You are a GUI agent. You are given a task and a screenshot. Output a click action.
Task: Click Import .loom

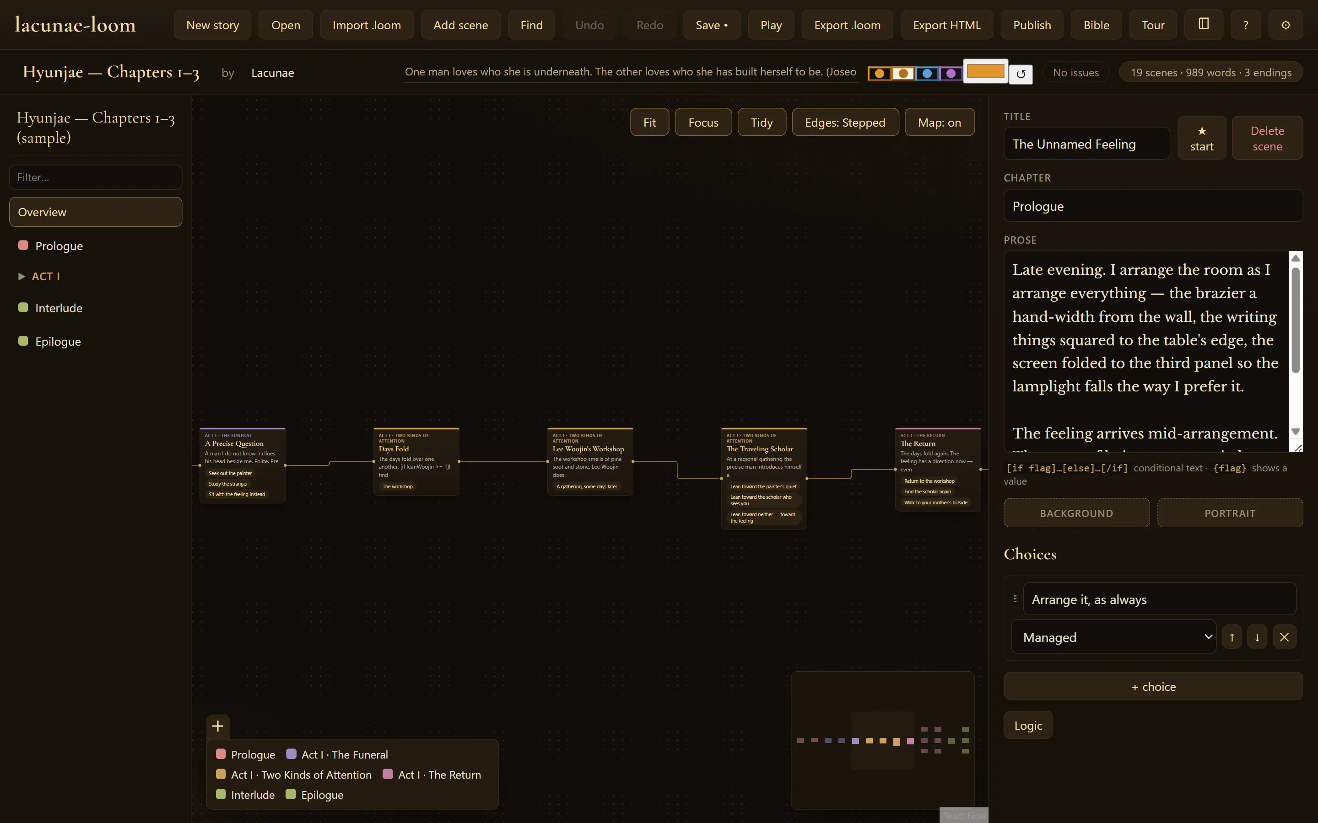pos(367,25)
